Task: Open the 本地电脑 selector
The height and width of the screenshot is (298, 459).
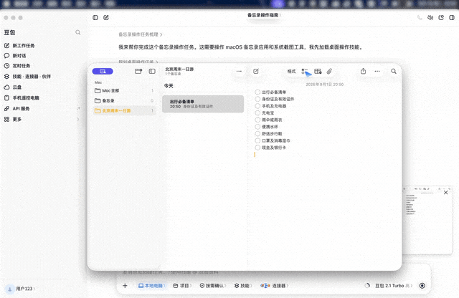Action: point(151,286)
